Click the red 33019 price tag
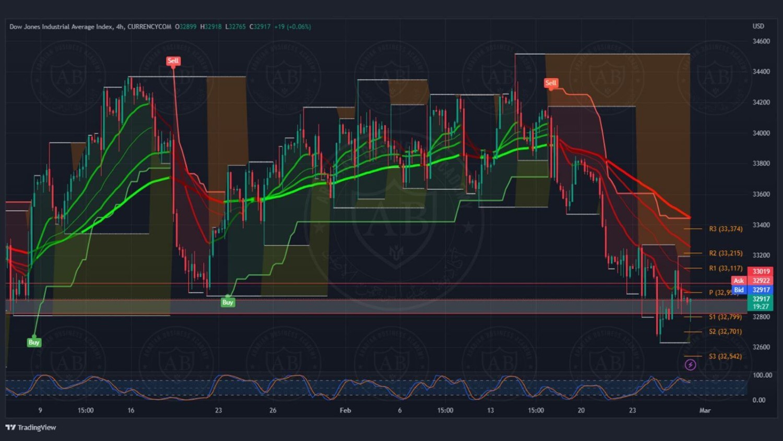The height and width of the screenshot is (441, 783). (761, 271)
